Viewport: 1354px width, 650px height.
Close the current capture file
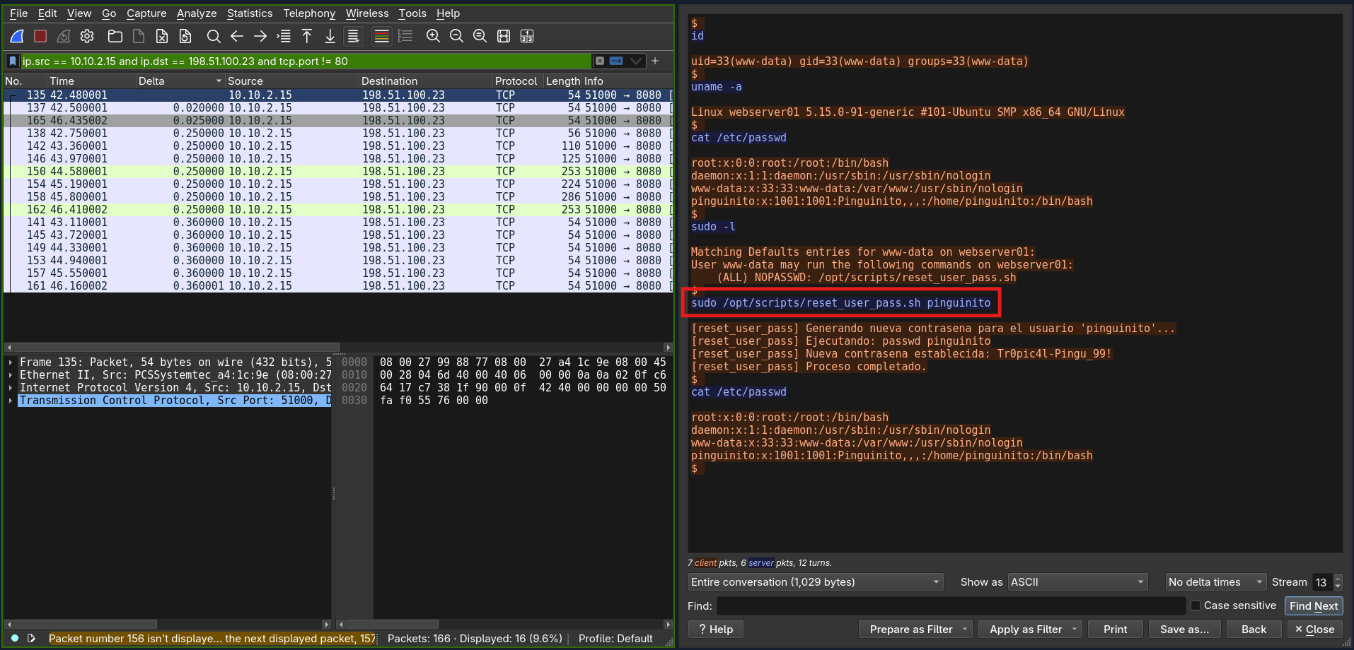(x=162, y=36)
